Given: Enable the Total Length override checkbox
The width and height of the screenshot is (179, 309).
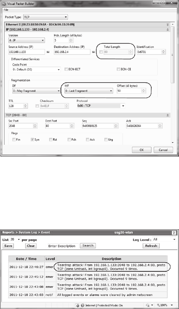Looking at the screenshot, I should click(x=101, y=52).
